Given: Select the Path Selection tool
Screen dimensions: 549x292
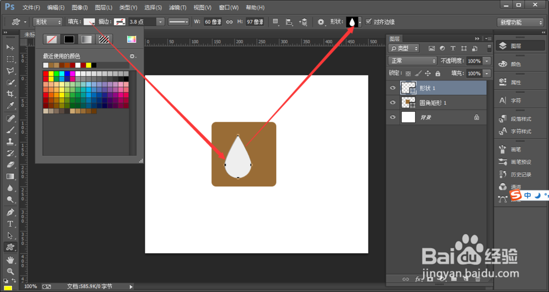Looking at the screenshot, I should (x=10, y=236).
